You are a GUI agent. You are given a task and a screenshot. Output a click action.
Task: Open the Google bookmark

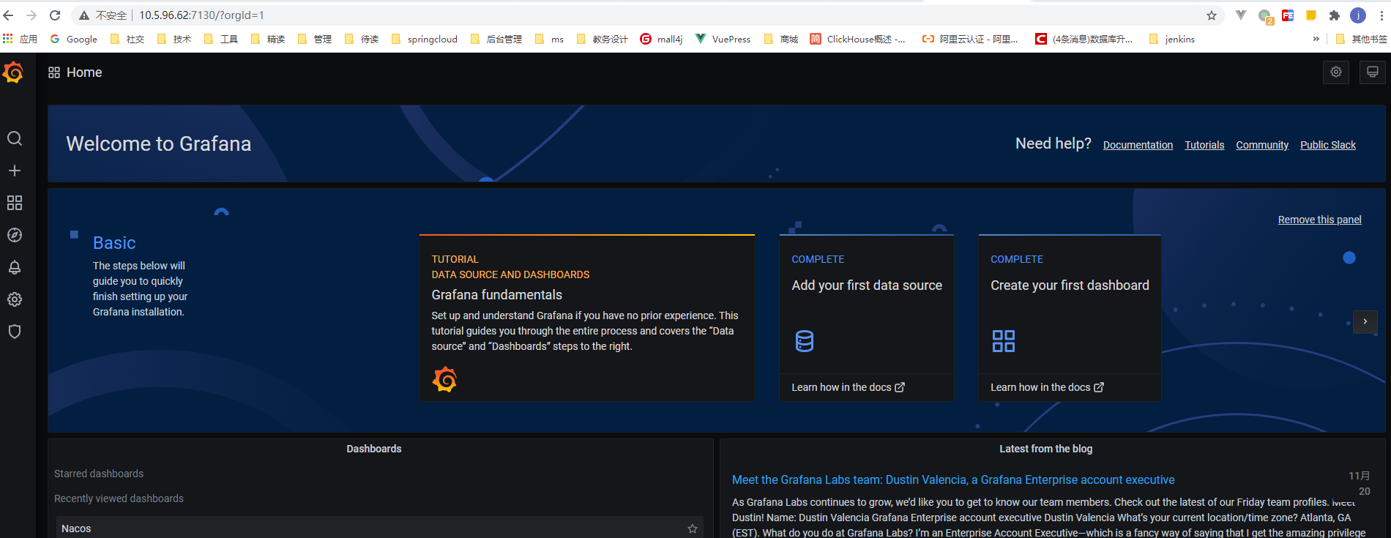coord(73,39)
